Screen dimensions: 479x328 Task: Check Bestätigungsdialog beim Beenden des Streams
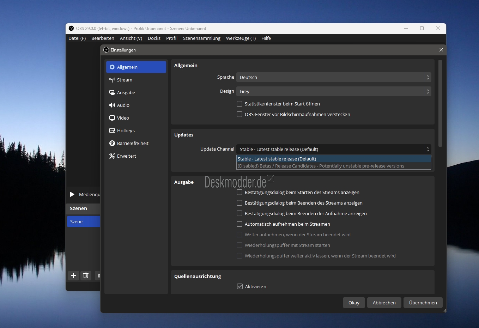pyautogui.click(x=240, y=203)
